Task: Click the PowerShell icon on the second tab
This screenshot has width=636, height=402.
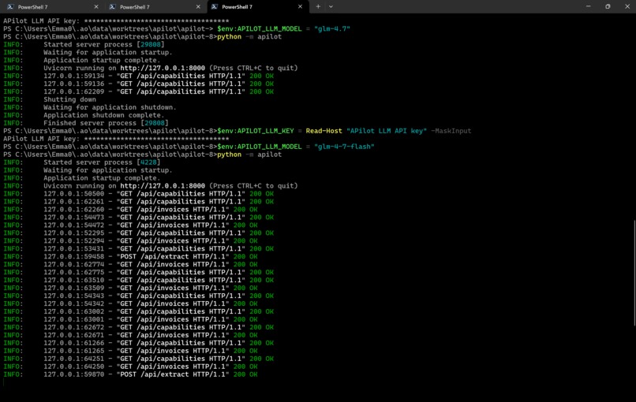Action: coord(112,7)
